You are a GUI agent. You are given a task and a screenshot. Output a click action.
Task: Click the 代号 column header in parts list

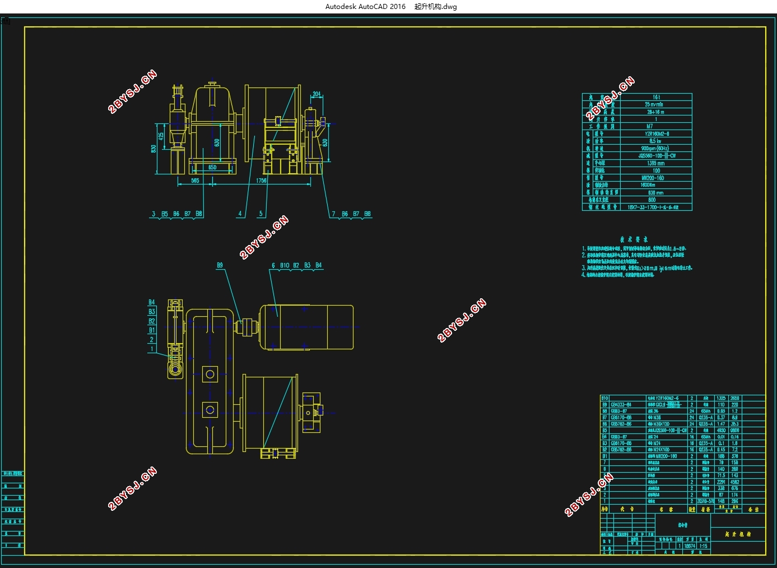[627, 509]
